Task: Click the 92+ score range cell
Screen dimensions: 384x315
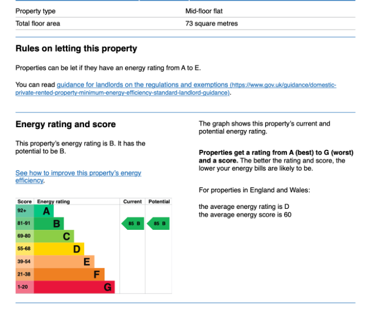Action: (24, 211)
